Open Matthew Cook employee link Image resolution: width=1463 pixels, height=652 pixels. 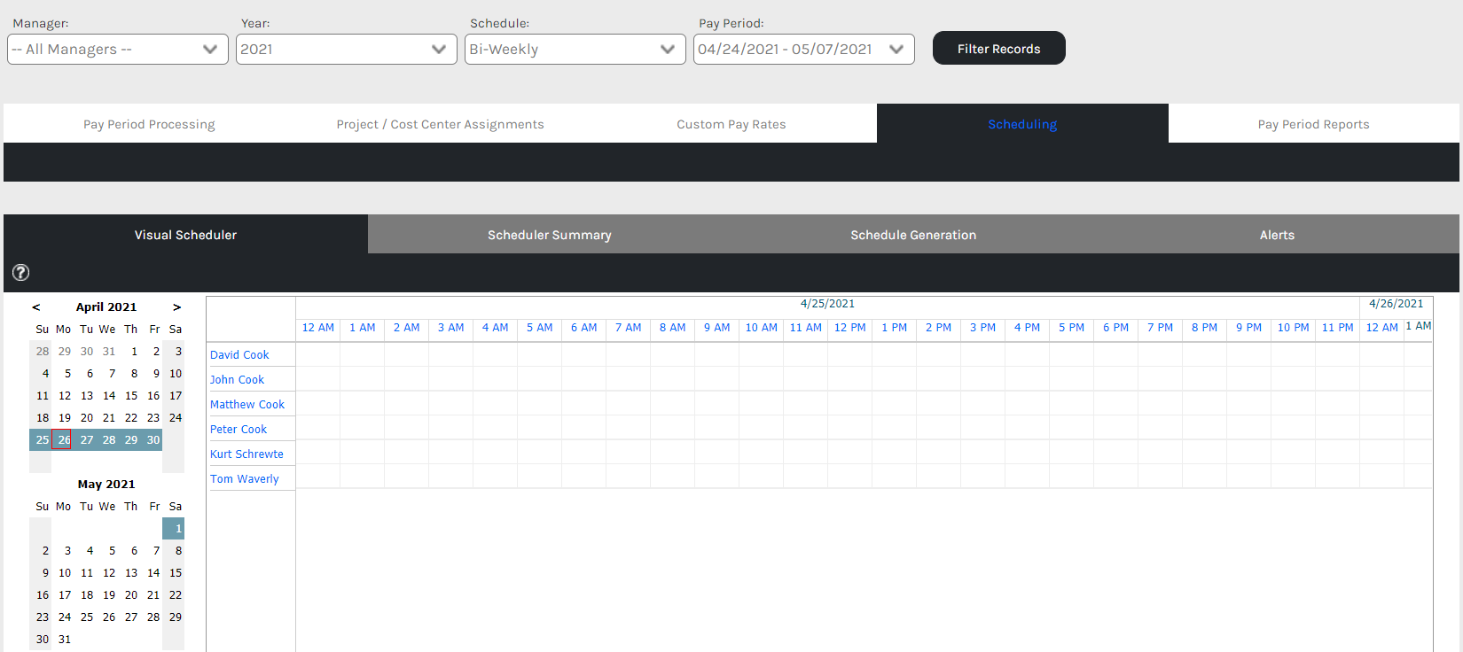pyautogui.click(x=247, y=404)
